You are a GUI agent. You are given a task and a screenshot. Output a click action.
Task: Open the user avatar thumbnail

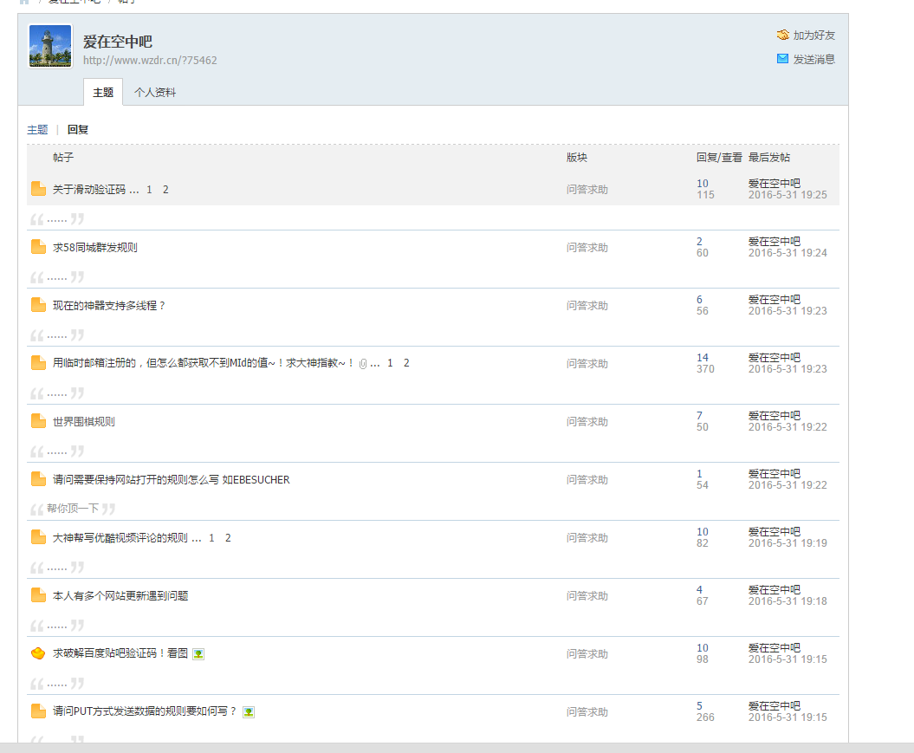tap(50, 47)
